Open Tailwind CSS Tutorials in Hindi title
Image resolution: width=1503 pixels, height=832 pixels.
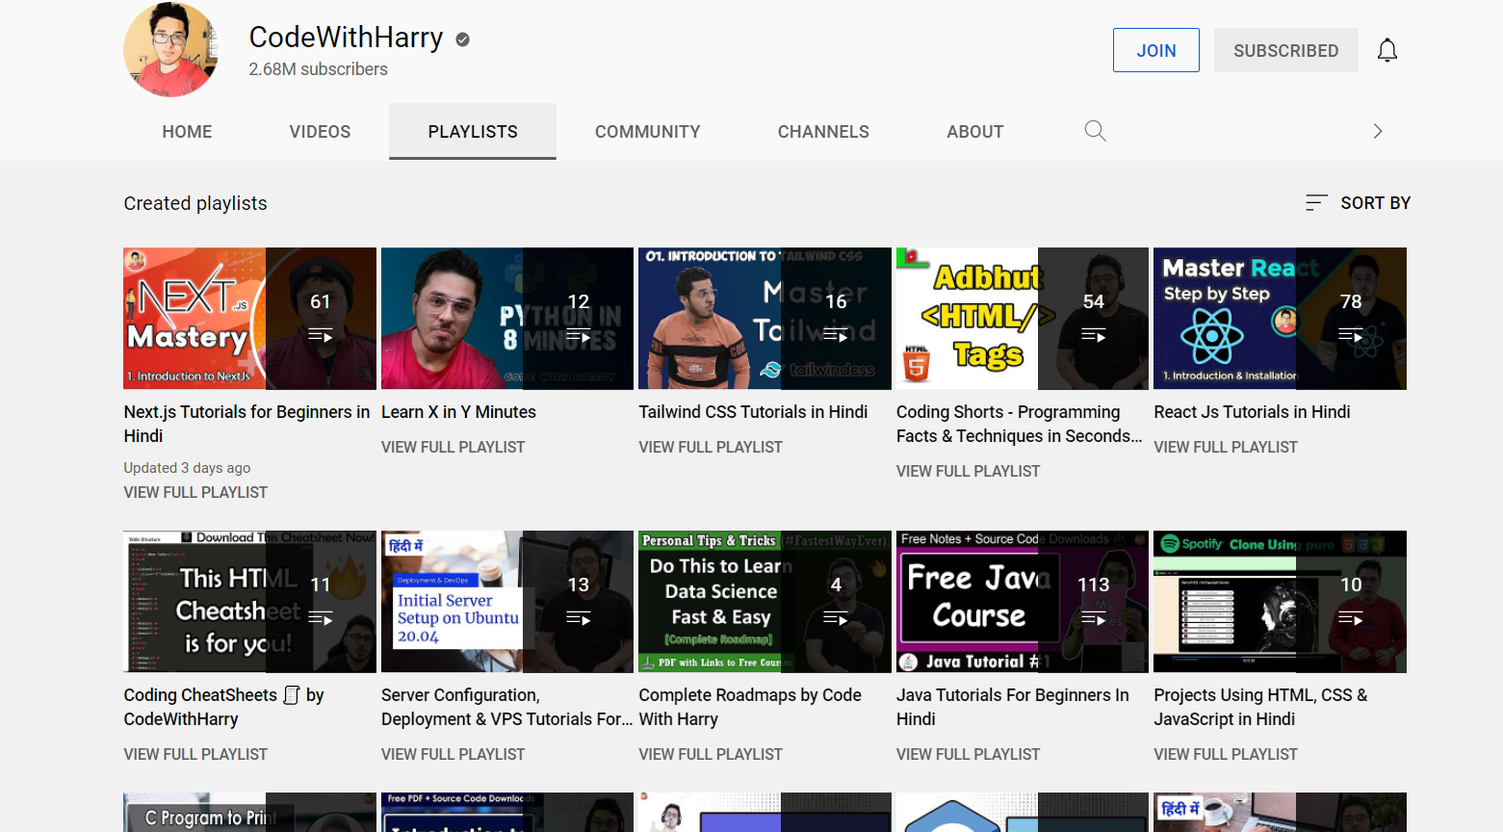[x=753, y=412]
